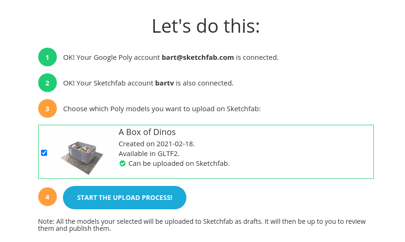Click the drafts note paragraph below button
Image resolution: width=405 pixels, height=242 pixels.
click(202, 225)
